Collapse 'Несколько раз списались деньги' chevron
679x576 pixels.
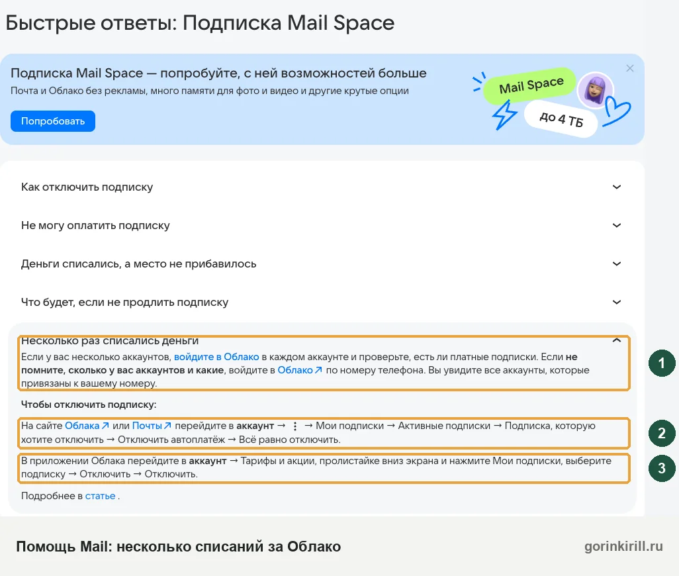pos(617,340)
